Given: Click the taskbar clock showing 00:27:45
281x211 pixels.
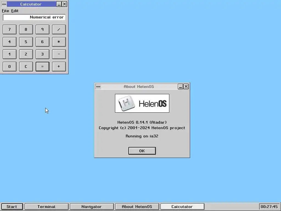Looking at the screenshot, I should [269, 207].
